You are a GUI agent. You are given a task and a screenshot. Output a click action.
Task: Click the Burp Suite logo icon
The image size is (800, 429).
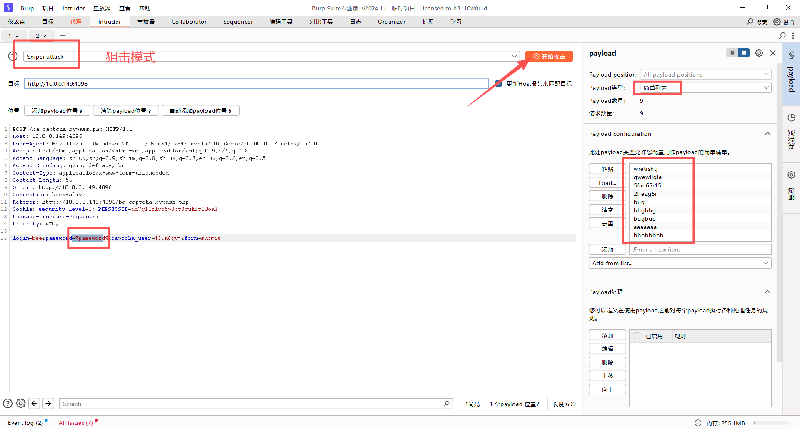pyautogui.click(x=8, y=7)
